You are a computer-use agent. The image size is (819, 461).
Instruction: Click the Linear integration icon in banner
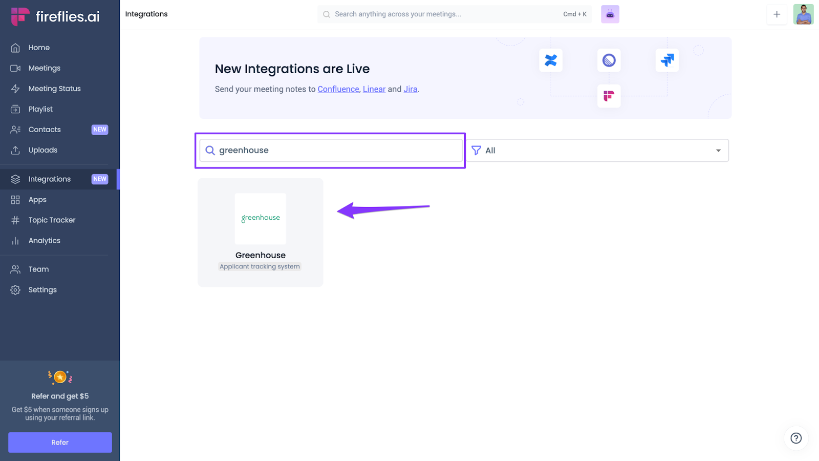click(x=609, y=60)
